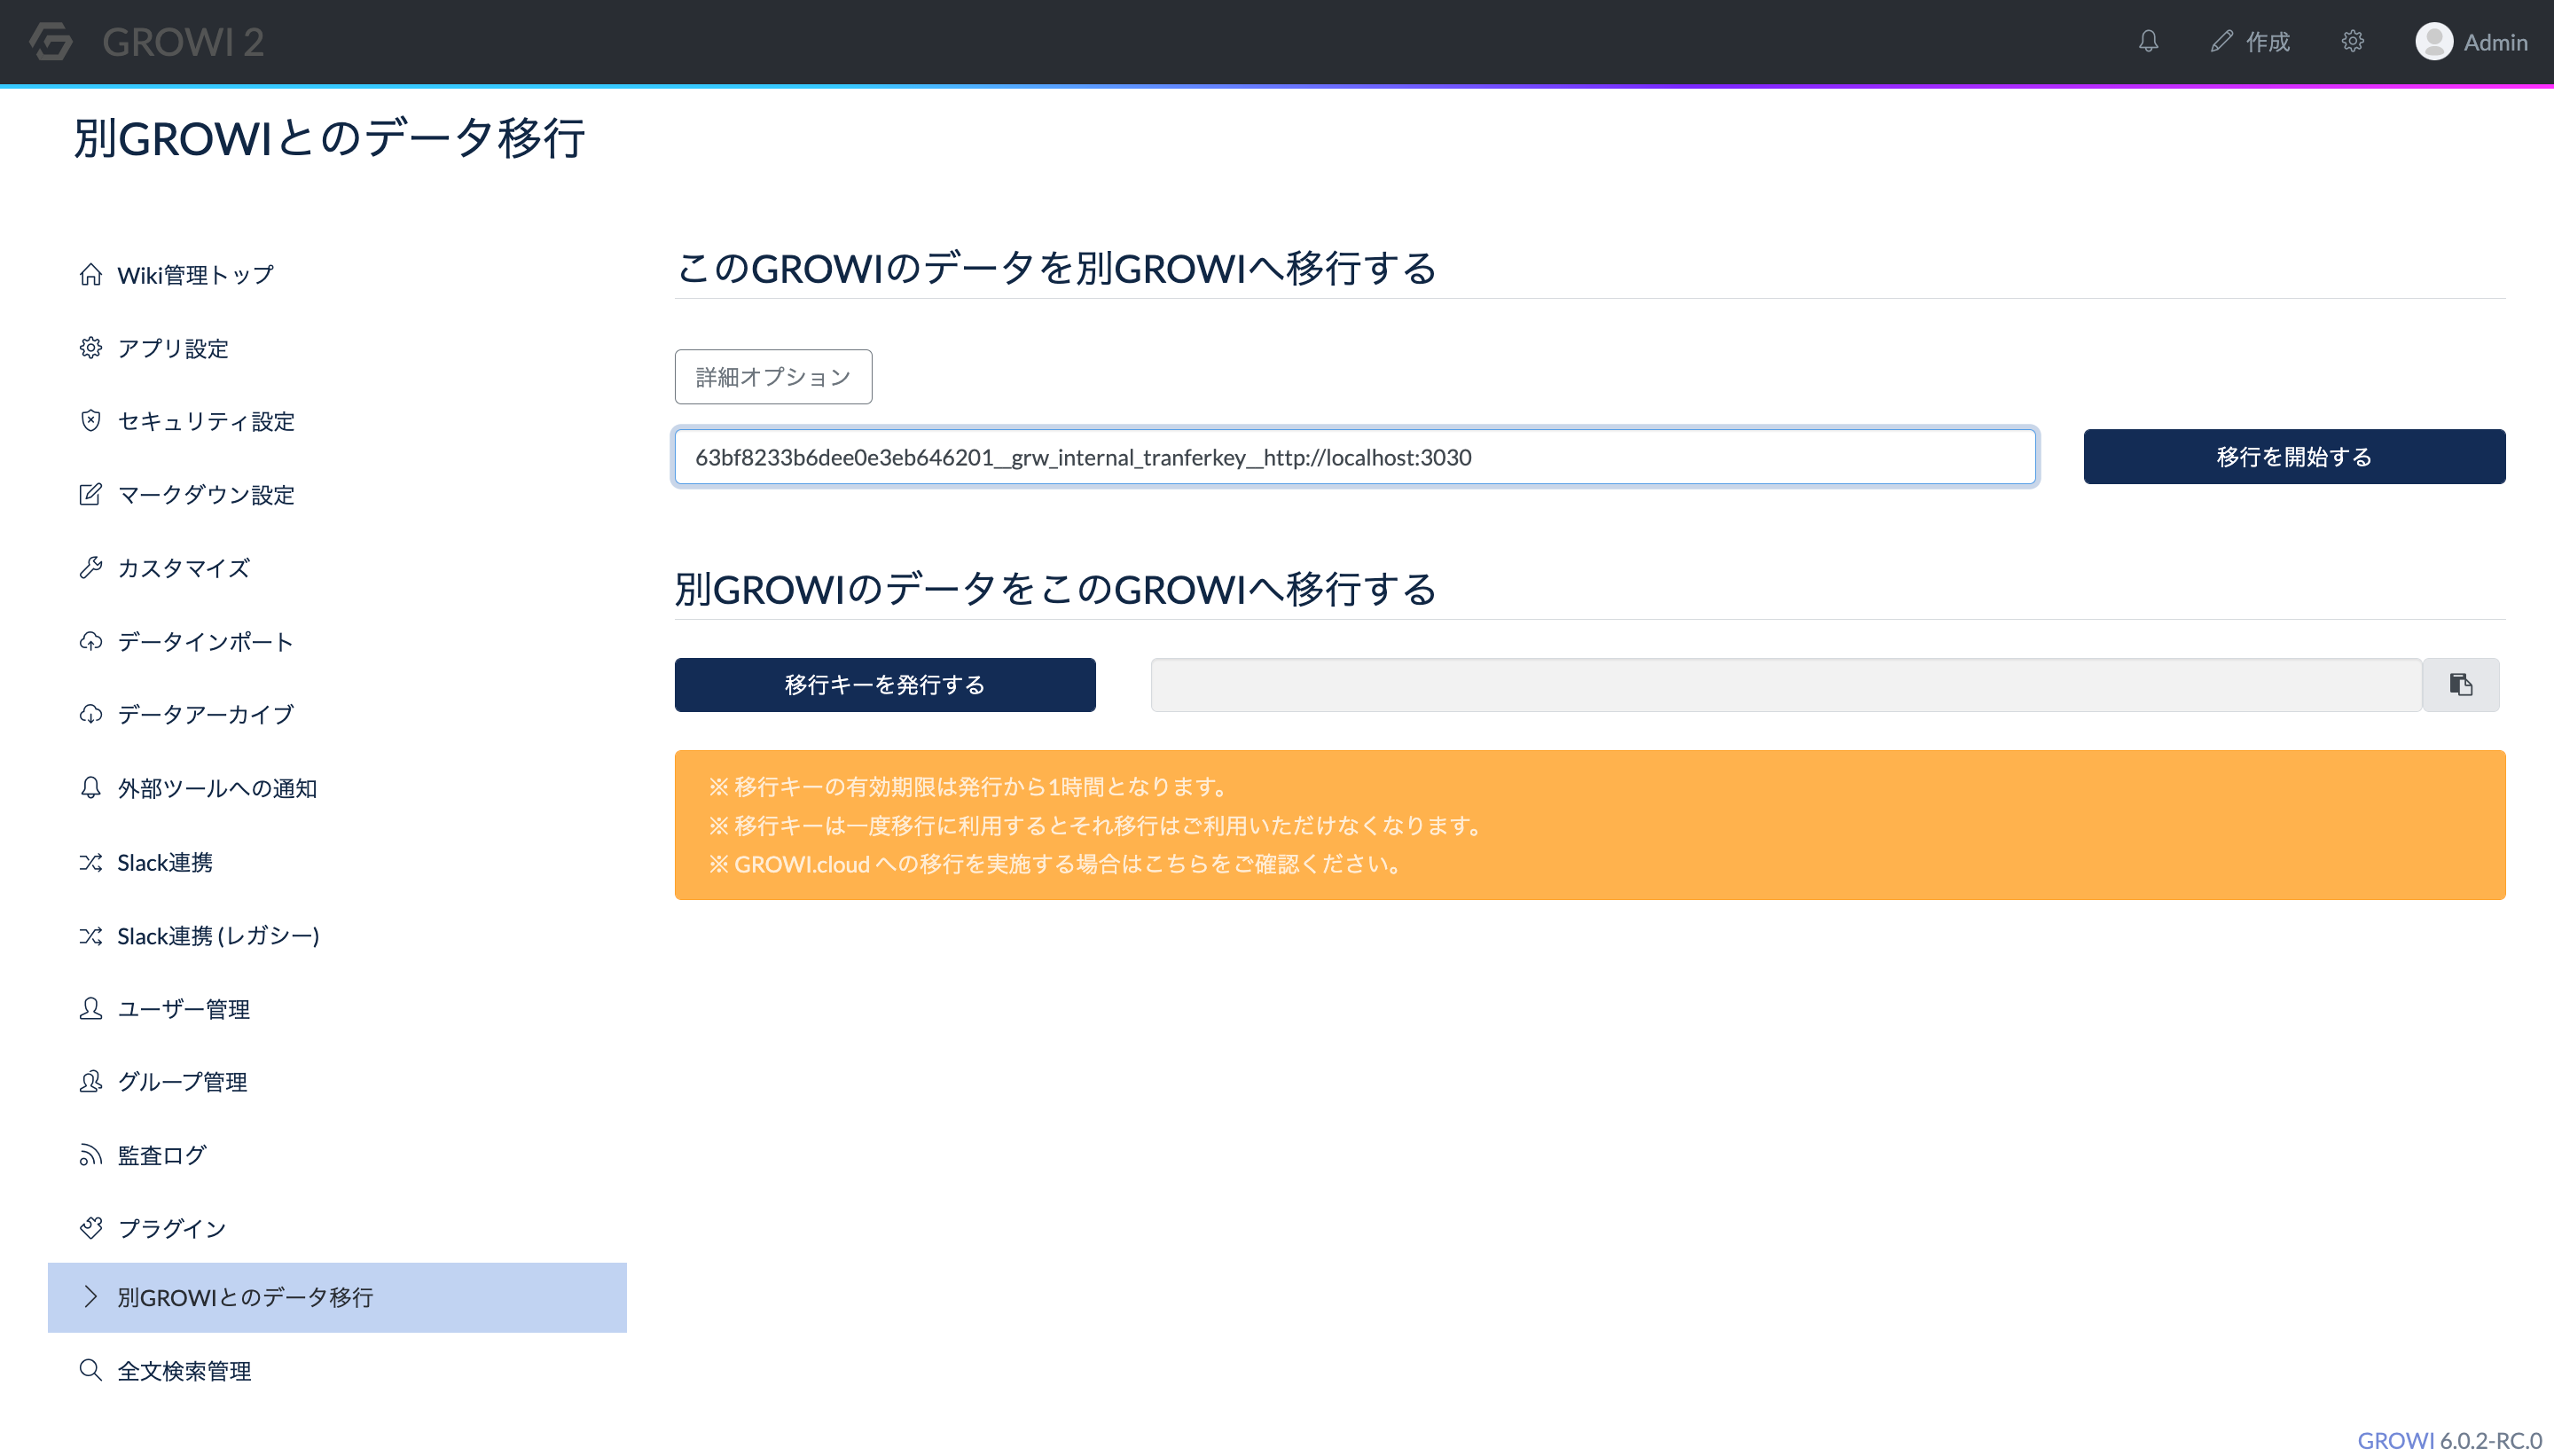Open the 監査ログ sidebar entry

coord(161,1155)
